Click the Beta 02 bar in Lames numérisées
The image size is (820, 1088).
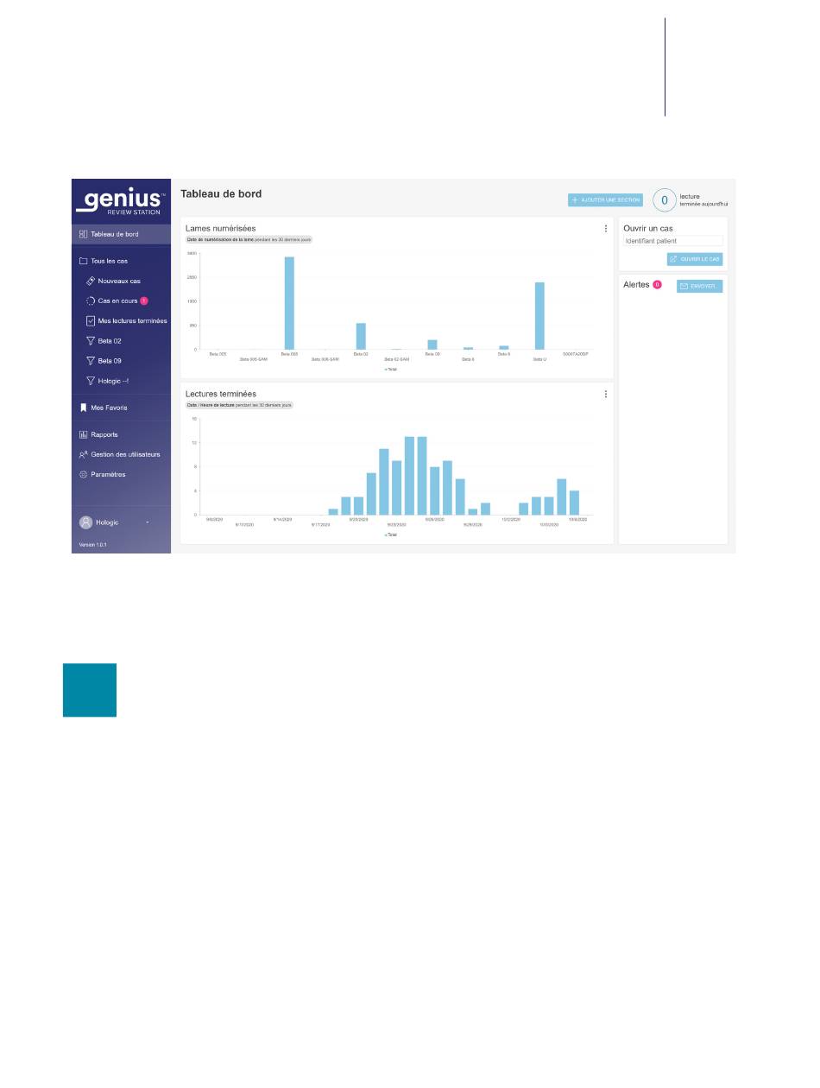tap(361, 337)
